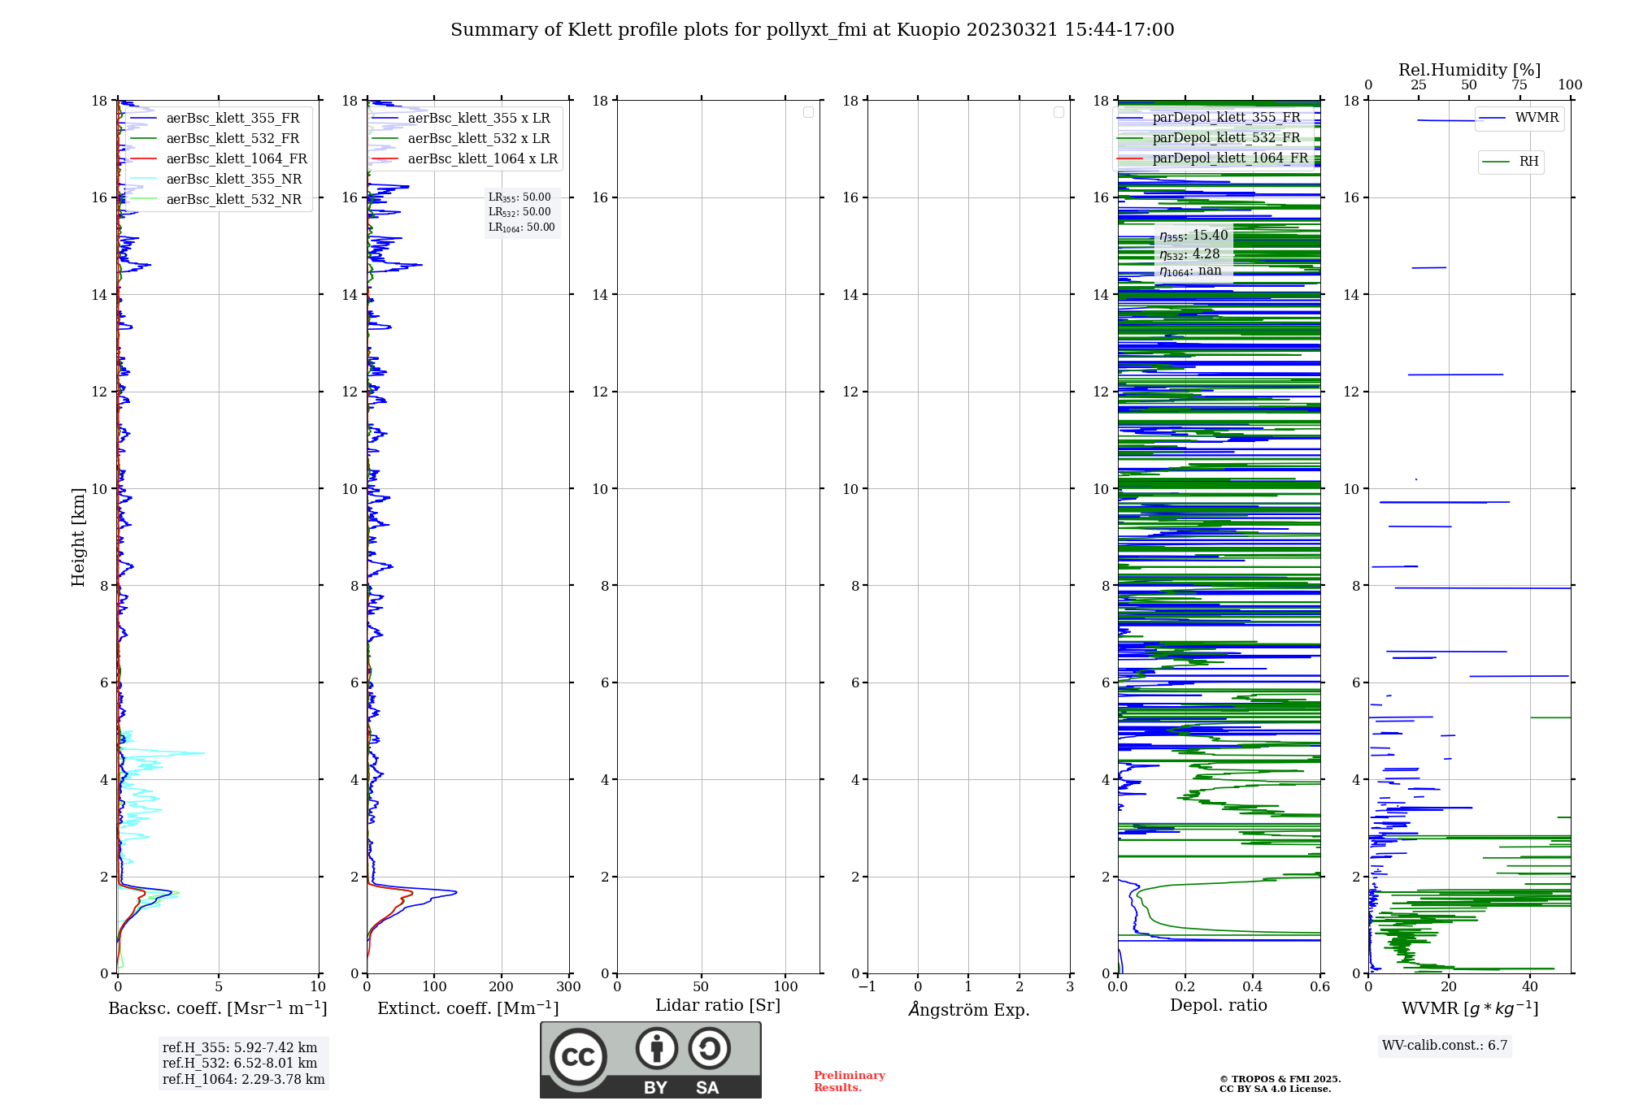
Task: Click the Lidar ratio [Sr] axis label
Action: [x=718, y=1006]
